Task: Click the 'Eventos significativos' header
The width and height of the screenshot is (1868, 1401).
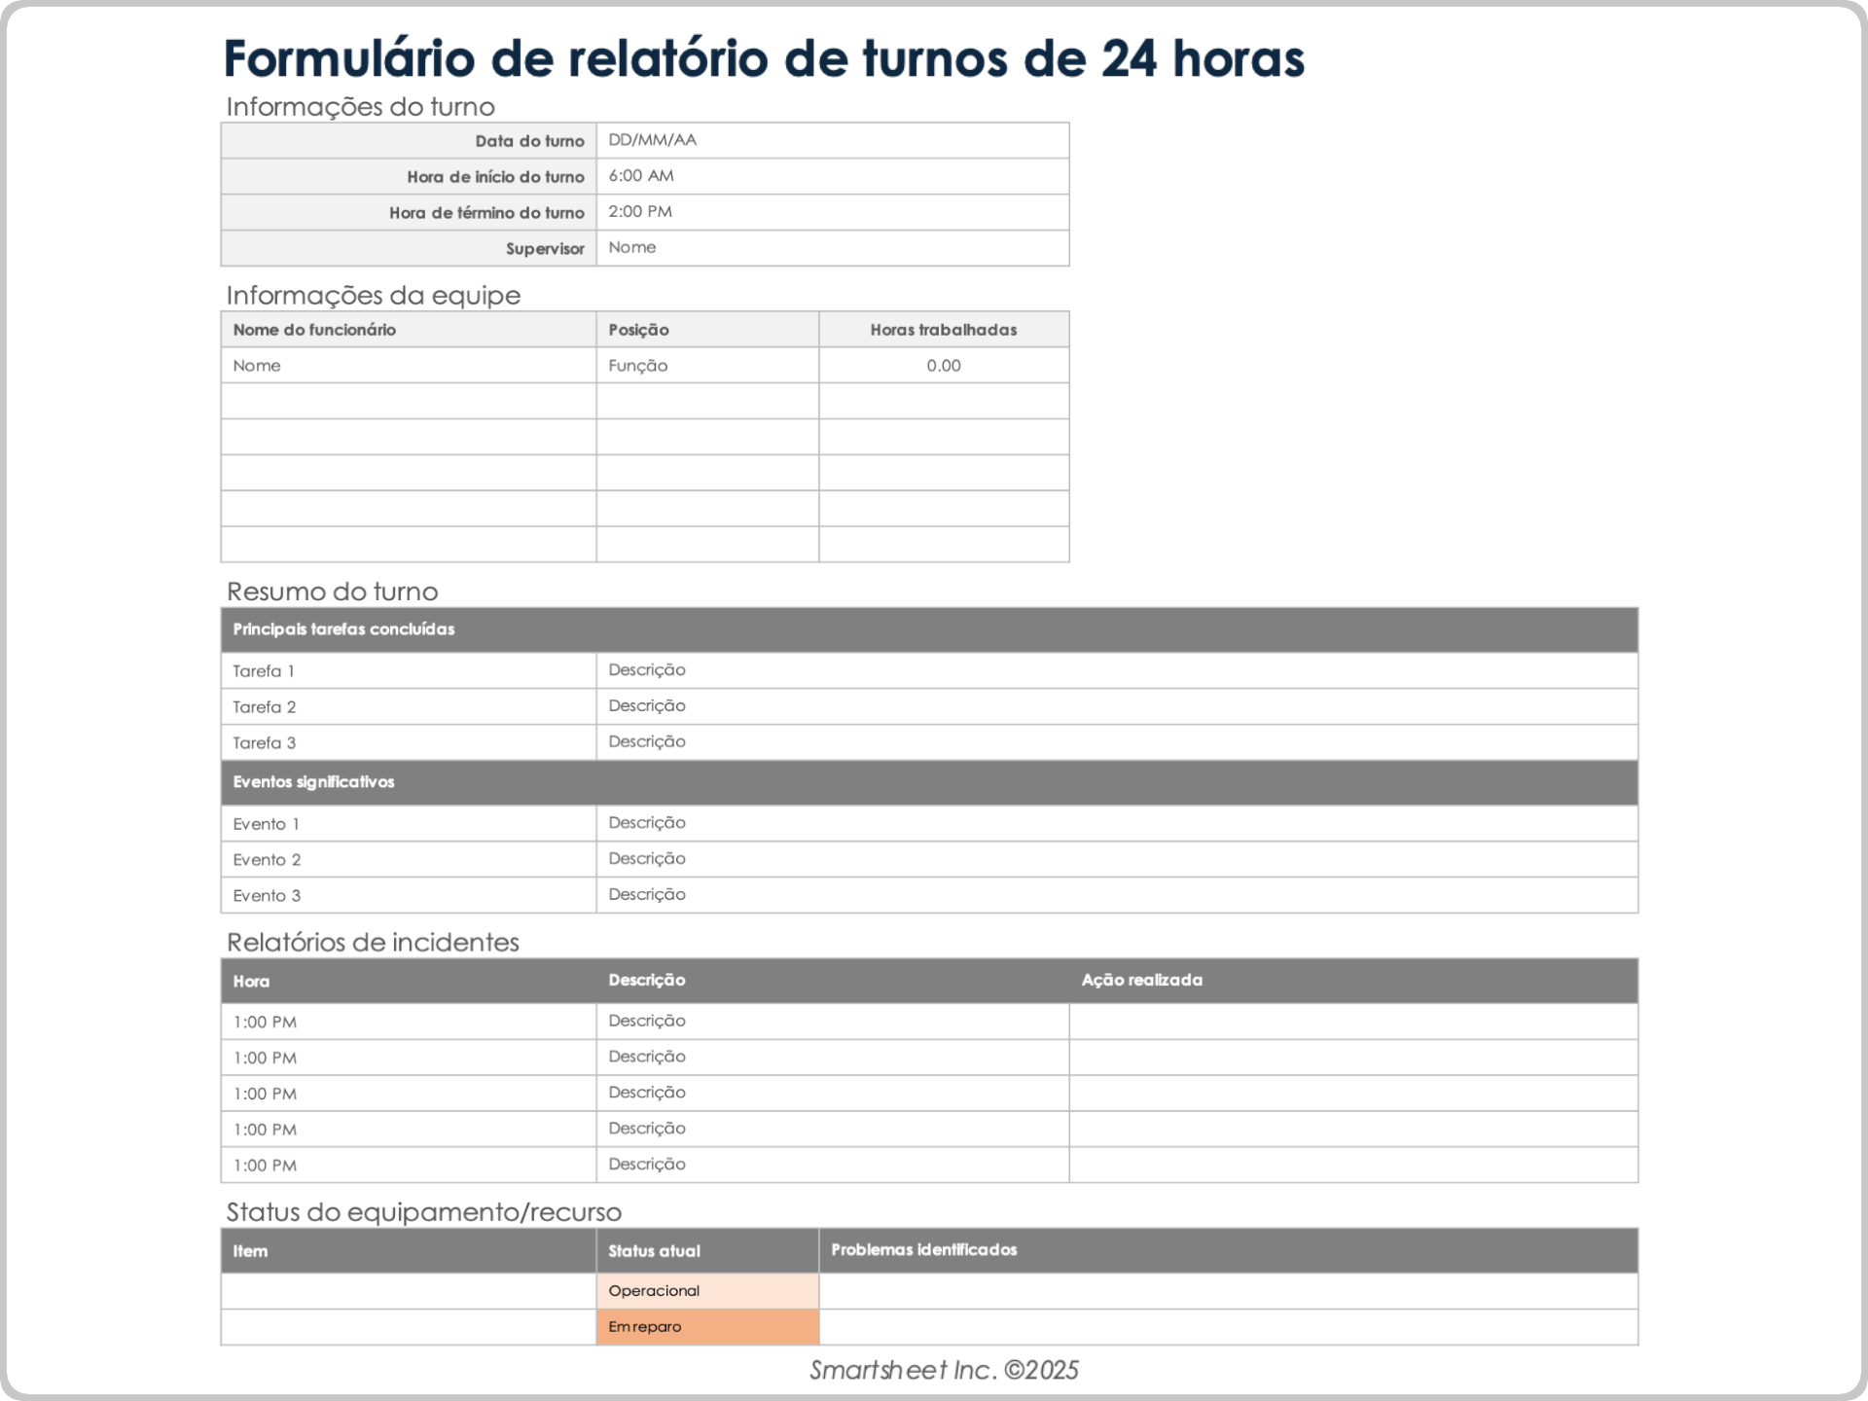Action: (929, 782)
